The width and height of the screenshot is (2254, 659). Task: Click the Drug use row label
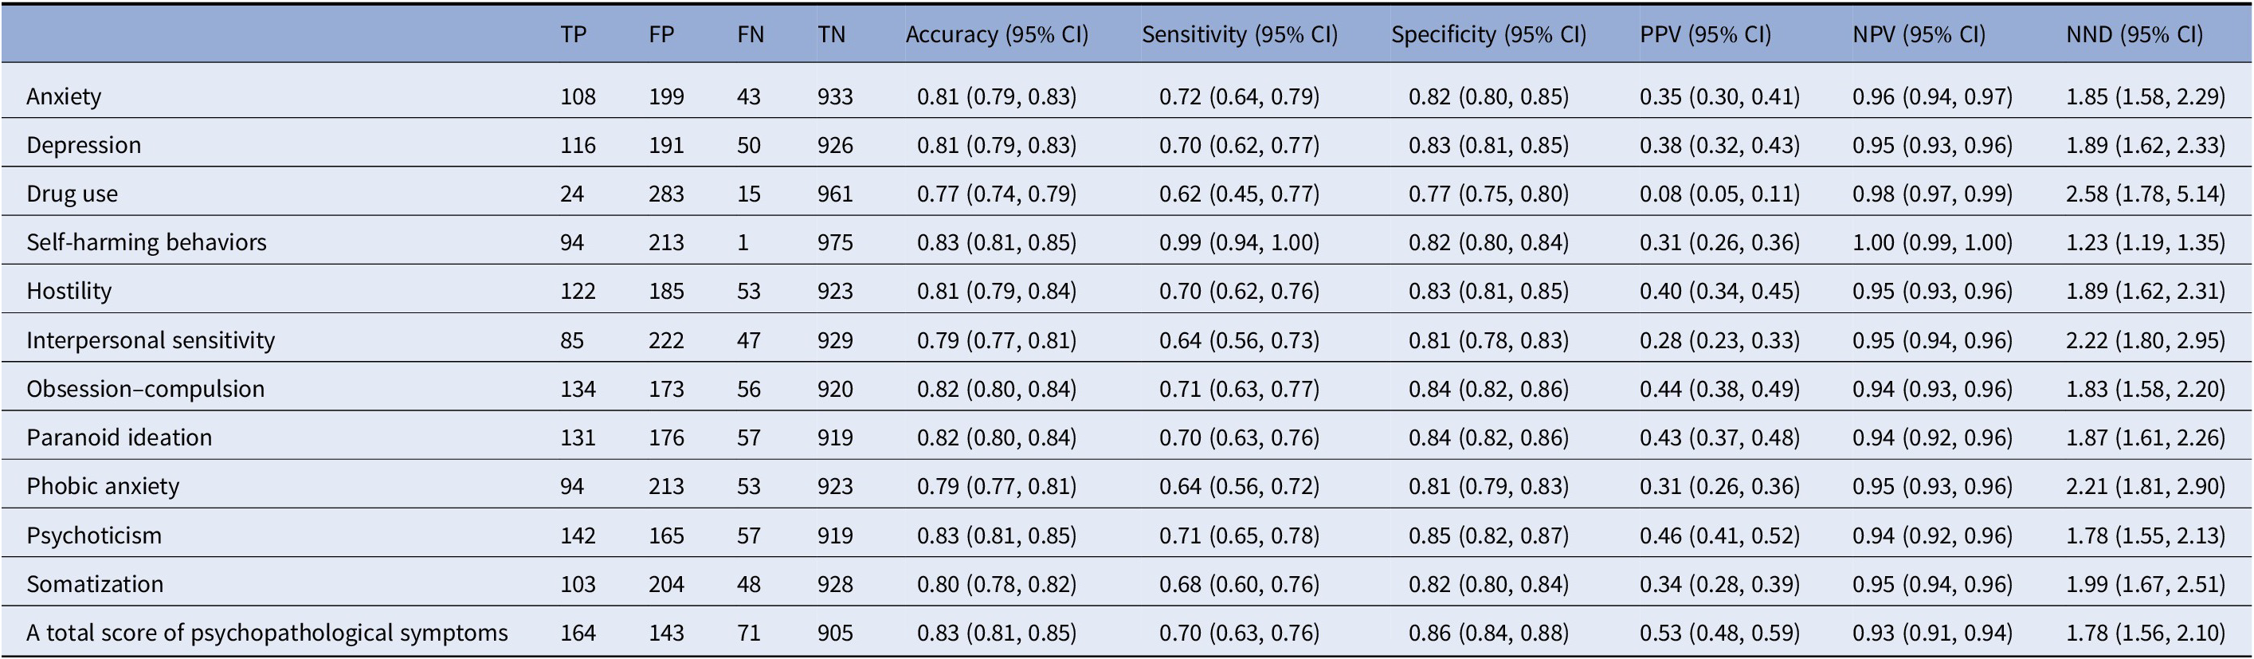tap(72, 194)
